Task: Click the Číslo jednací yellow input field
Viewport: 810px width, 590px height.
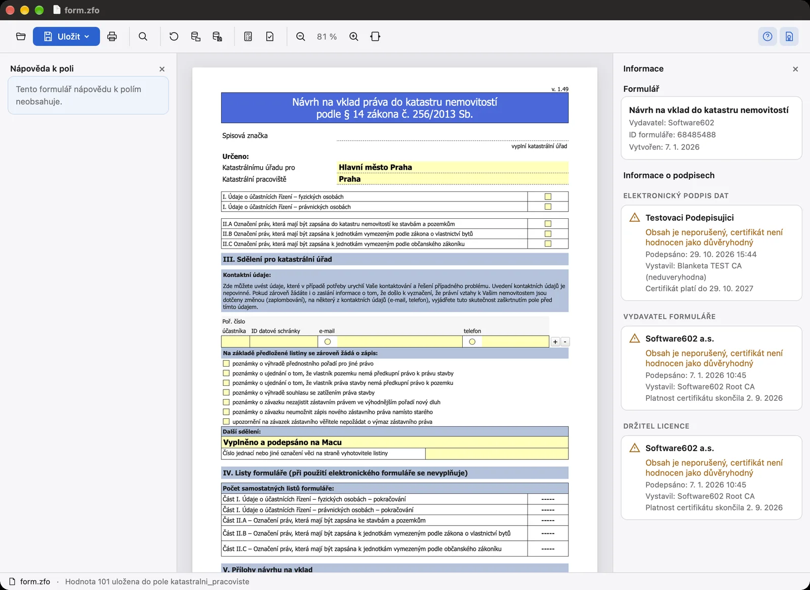Action: (497, 454)
